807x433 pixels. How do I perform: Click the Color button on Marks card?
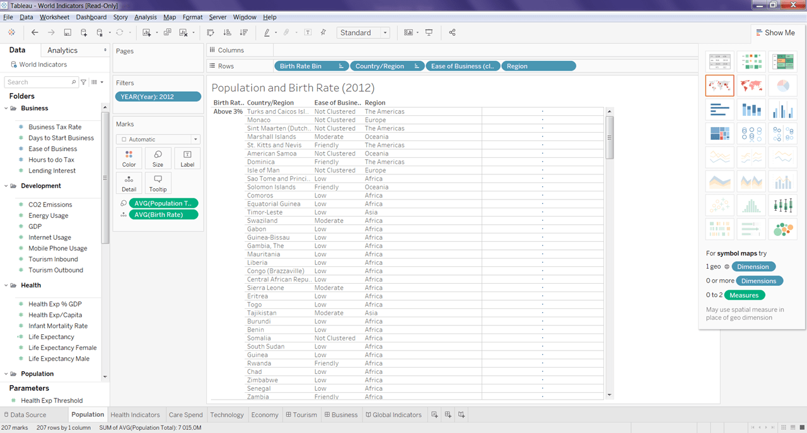[x=129, y=158]
